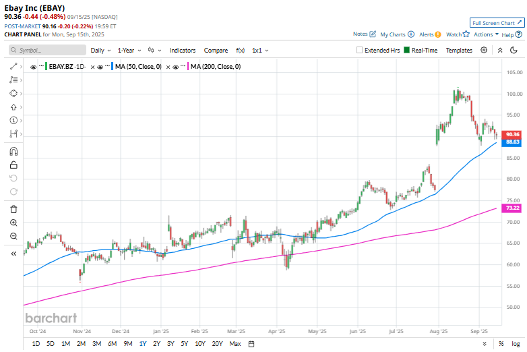Image resolution: width=527 pixels, height=352 pixels.
Task: Open the Indicators menu
Action: (x=183, y=50)
